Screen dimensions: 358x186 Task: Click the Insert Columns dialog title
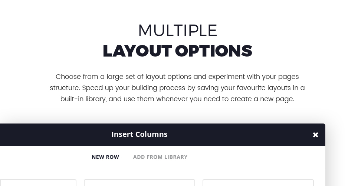[139, 134]
